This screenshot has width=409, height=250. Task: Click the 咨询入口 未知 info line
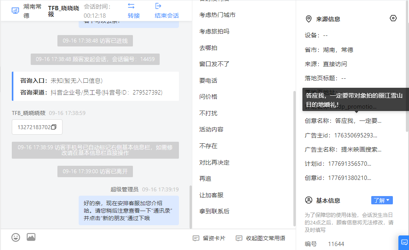click(62, 81)
